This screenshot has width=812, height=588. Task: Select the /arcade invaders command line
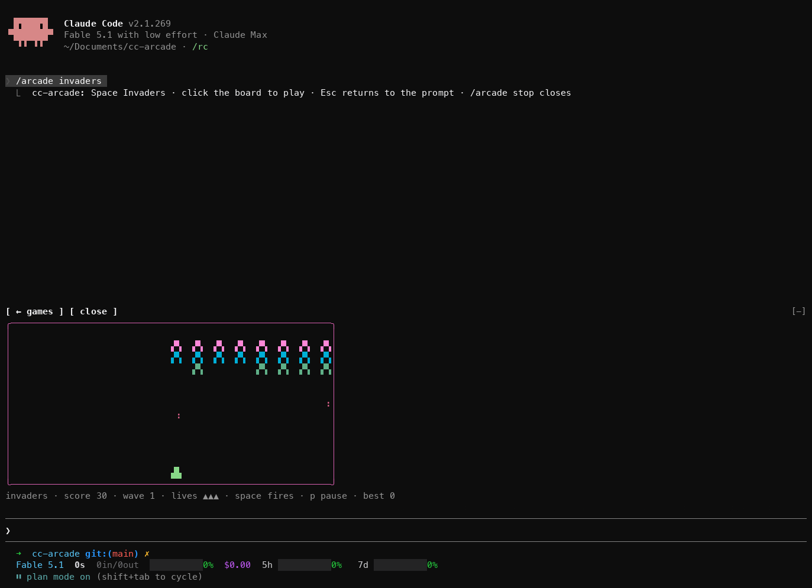point(56,81)
